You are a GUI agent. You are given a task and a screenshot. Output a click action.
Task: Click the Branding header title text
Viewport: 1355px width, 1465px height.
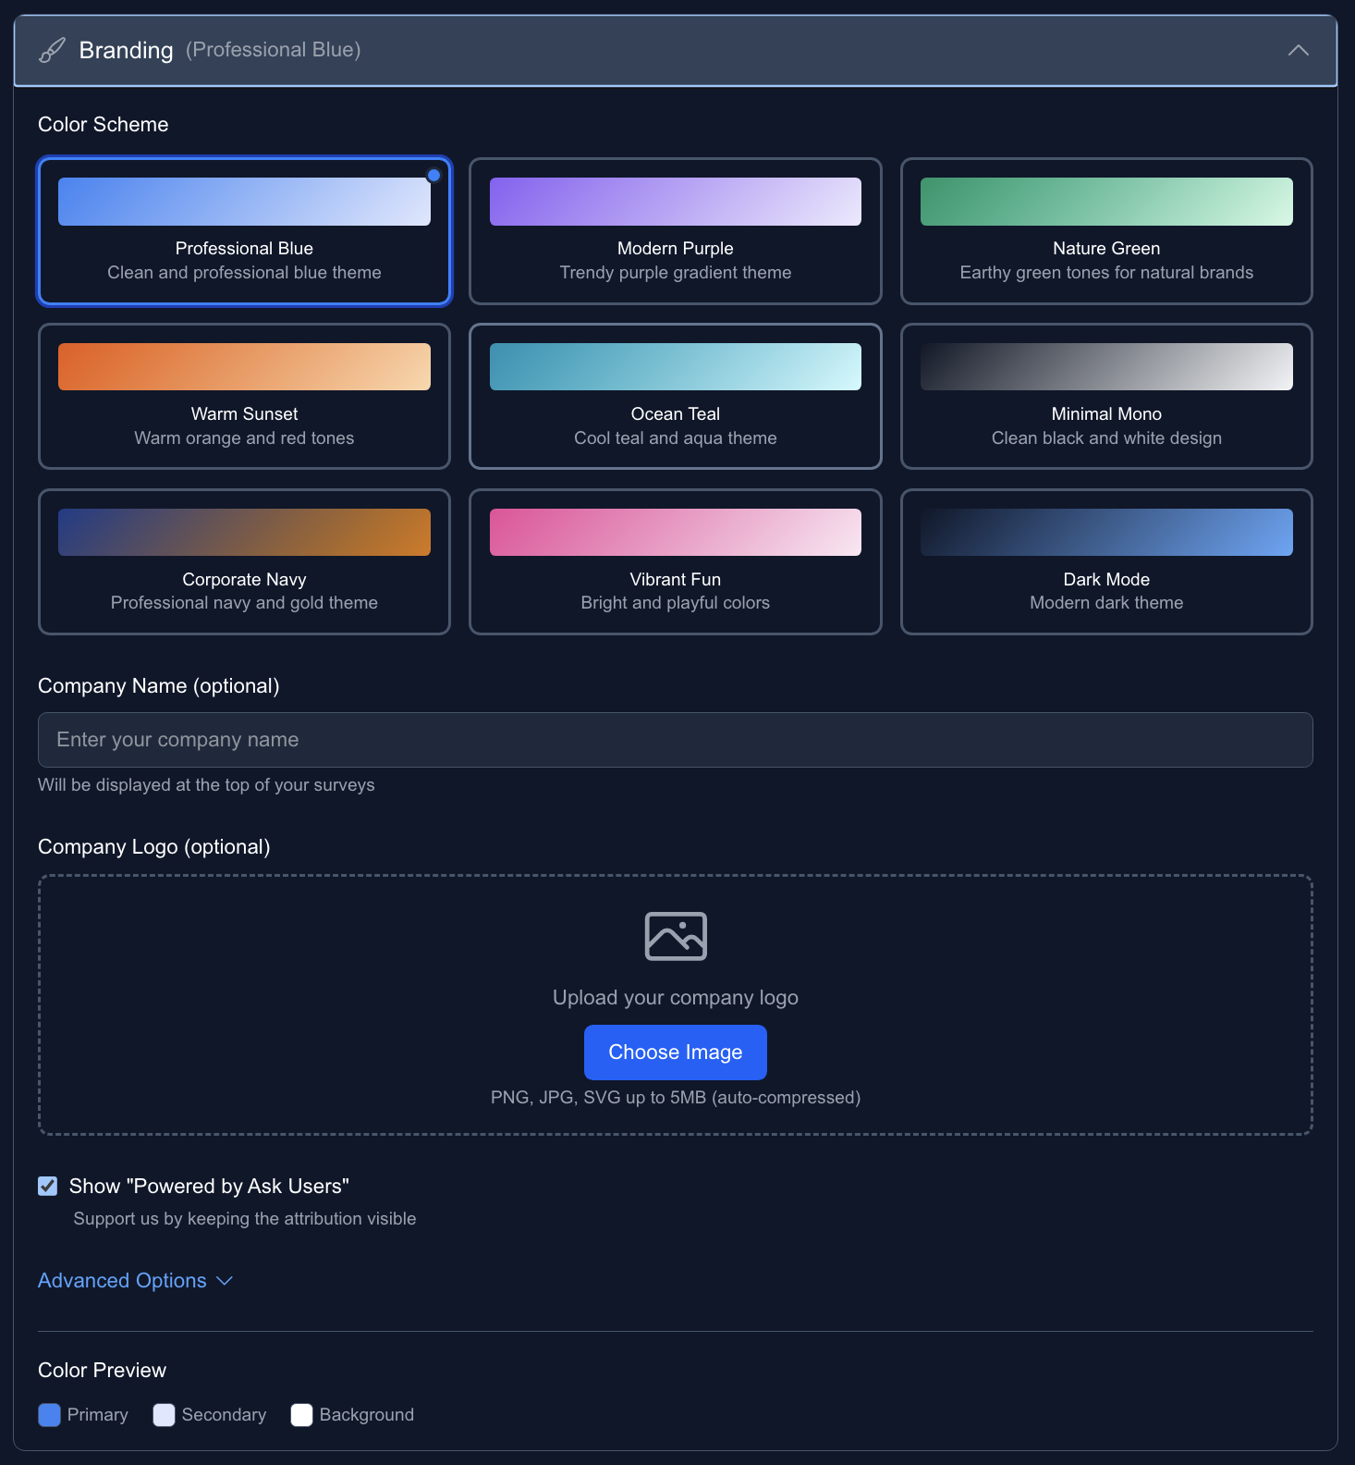(x=127, y=50)
